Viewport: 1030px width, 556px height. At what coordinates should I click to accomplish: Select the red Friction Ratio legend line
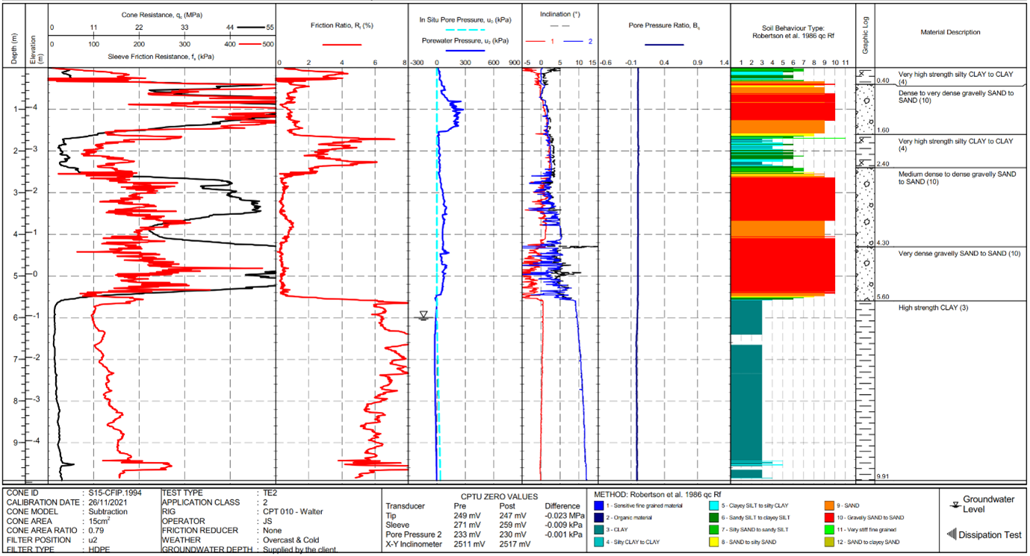[x=341, y=45]
